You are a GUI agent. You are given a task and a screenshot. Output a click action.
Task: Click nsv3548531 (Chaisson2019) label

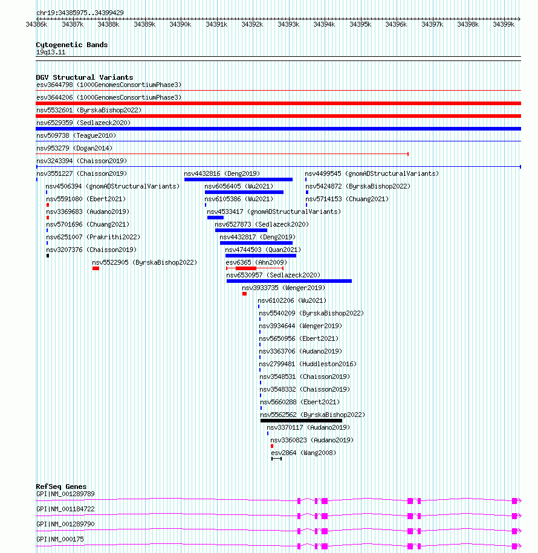pos(305,377)
